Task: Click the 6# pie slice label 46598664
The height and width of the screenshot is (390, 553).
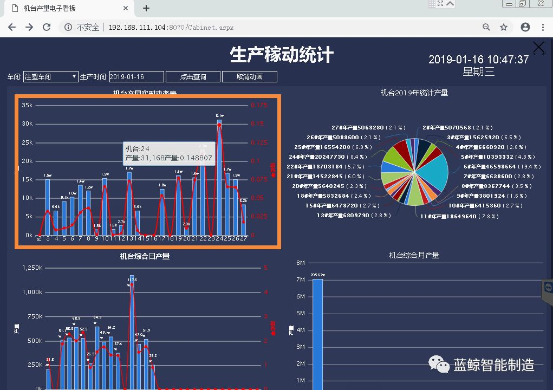Action: click(502, 166)
